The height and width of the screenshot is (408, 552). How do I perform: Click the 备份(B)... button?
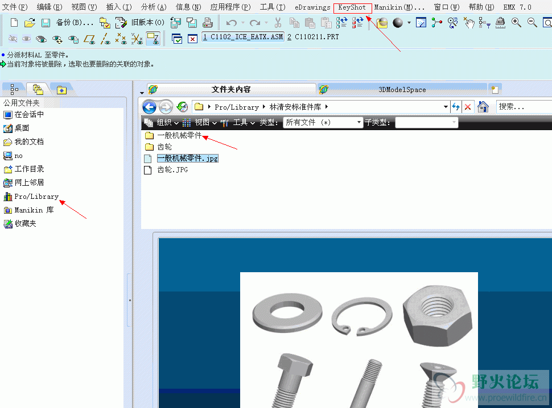tap(75, 23)
